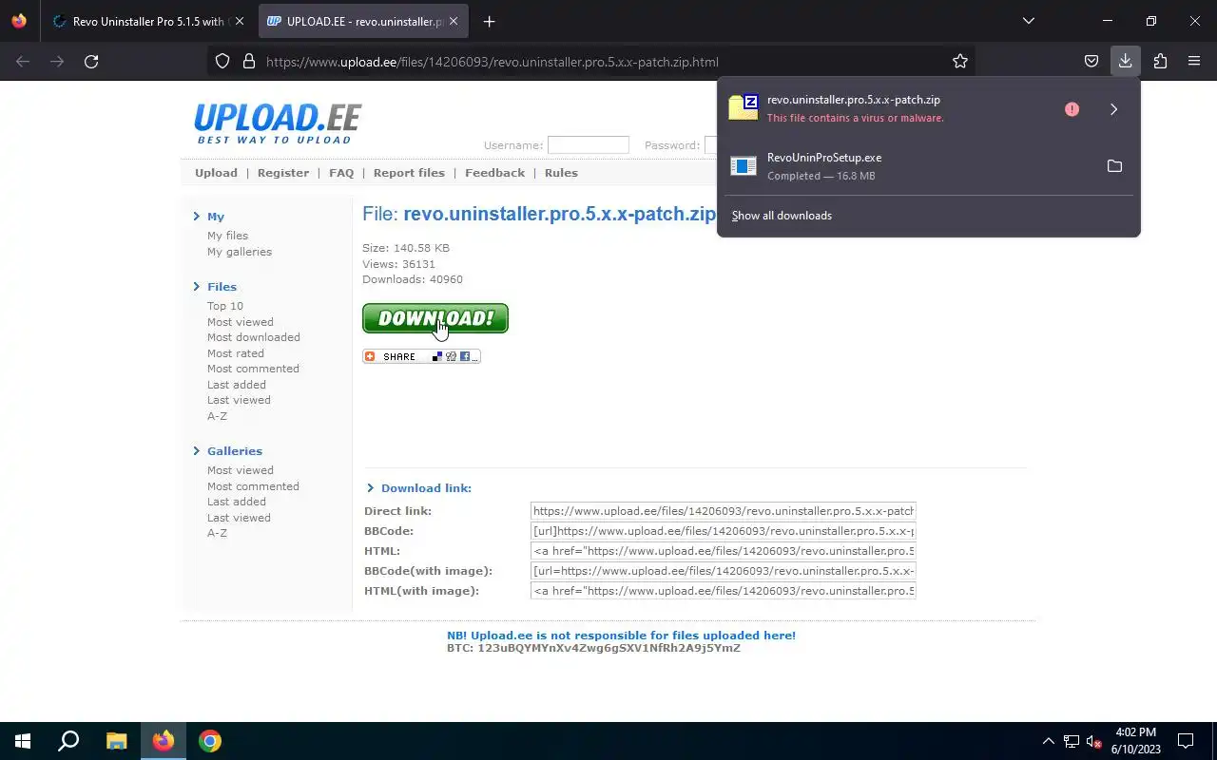Image resolution: width=1217 pixels, height=760 pixels.
Task: Open a new tab with plus button
Action: (x=489, y=22)
